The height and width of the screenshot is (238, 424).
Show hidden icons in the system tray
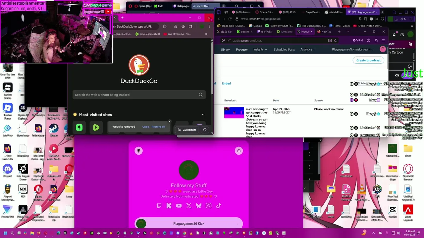(x=373, y=233)
